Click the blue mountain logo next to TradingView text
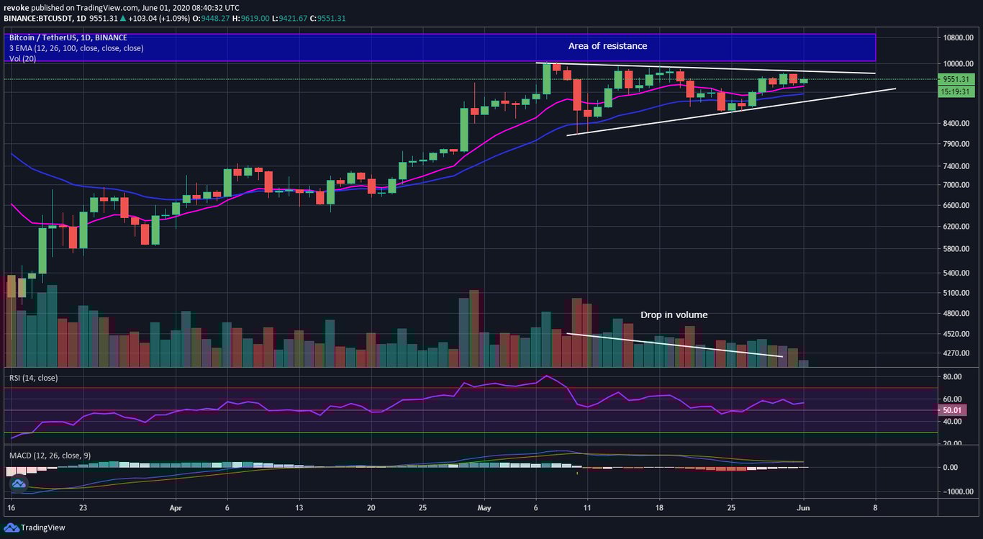This screenshot has width=983, height=539. 13,527
